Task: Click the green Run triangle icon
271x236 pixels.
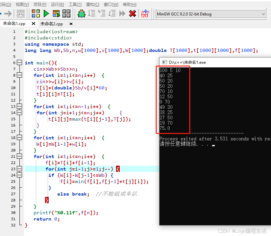Action: click(46, 14)
